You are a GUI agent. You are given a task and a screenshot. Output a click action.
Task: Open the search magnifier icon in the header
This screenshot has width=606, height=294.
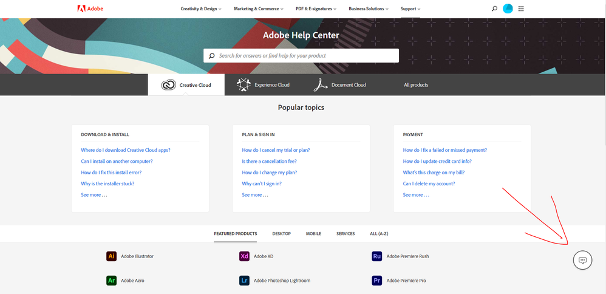494,9
